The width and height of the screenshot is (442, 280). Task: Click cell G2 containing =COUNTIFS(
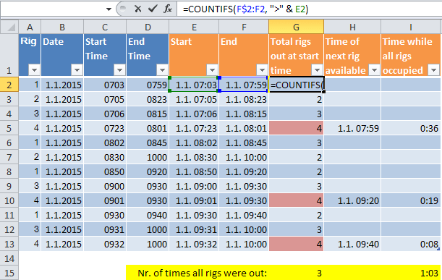pyautogui.click(x=297, y=85)
